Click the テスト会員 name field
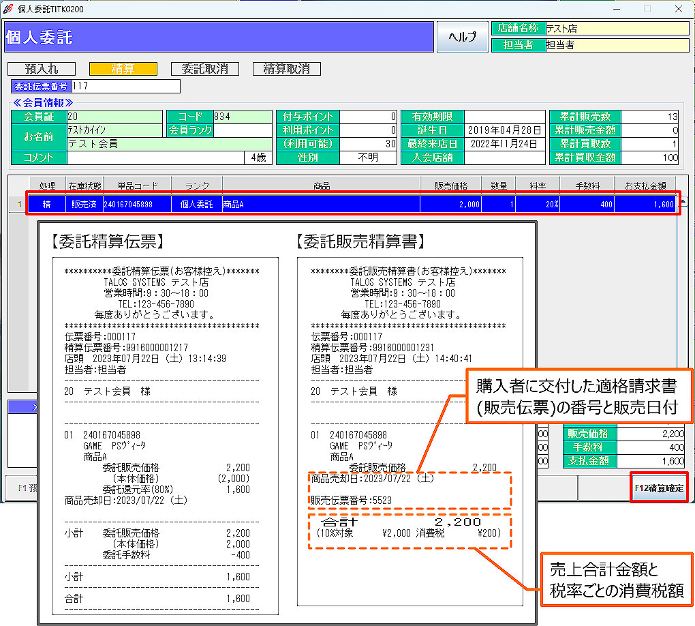695x626 pixels. coord(169,144)
